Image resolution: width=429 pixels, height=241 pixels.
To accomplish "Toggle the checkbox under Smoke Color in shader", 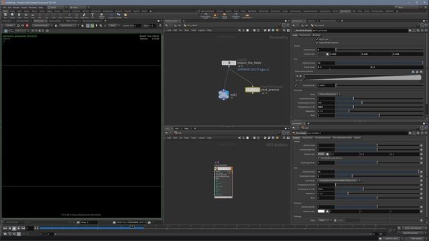I will click(x=318, y=158).
